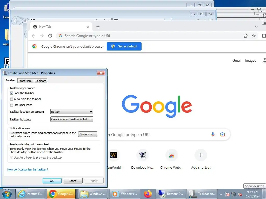Select the New Tab tab in Chrome
The height and width of the screenshot is (199, 266).
pos(61,27)
